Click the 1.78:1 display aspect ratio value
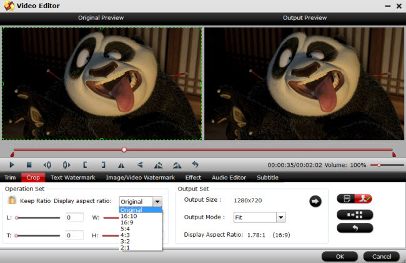Screen dimensions: 406x263 tap(256, 235)
